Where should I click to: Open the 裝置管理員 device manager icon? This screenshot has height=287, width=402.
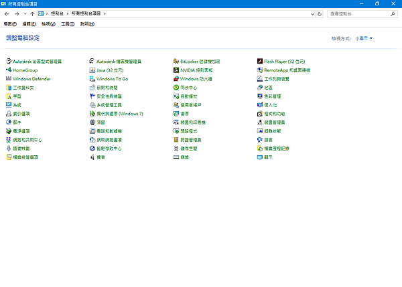[260, 122]
